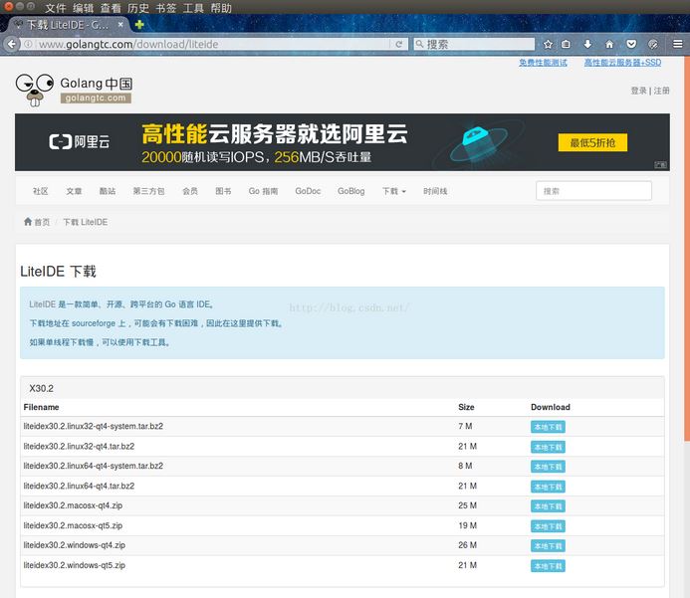Click the toolbar icon next to Pocket
This screenshot has width=690, height=598.
tap(653, 44)
